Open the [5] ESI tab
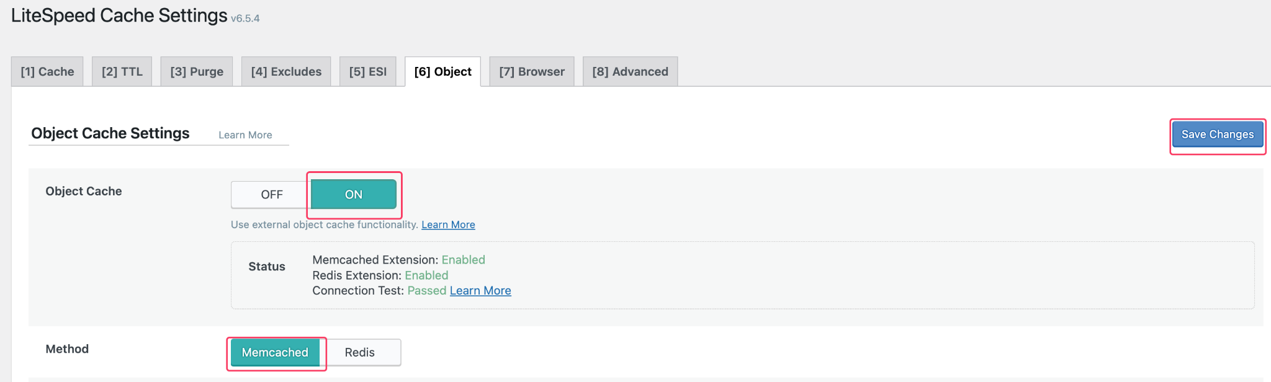This screenshot has height=382, width=1271. click(x=367, y=72)
